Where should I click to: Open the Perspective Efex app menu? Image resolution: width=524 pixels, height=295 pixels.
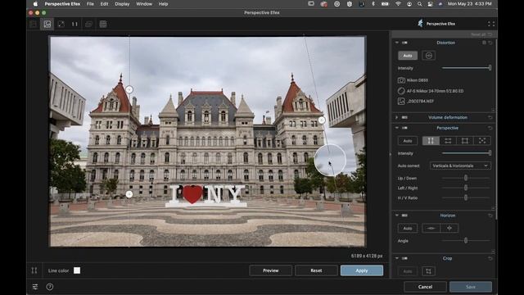tap(62, 4)
